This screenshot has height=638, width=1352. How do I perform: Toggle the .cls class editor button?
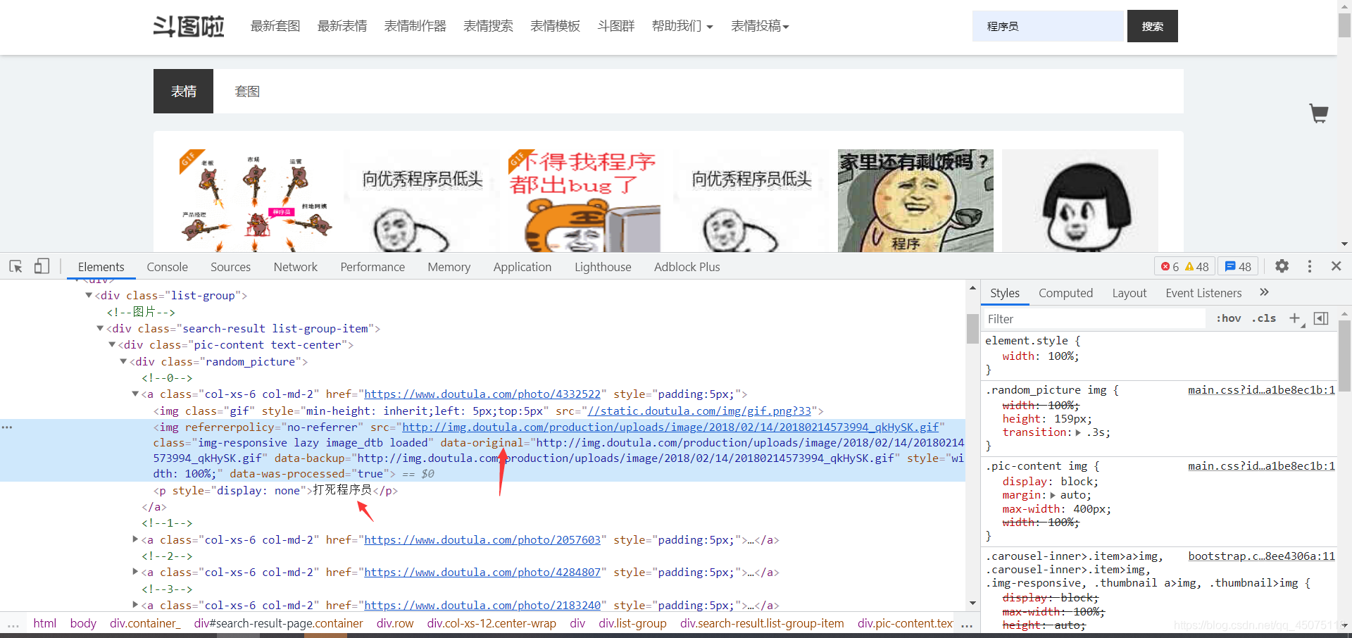click(x=1264, y=318)
